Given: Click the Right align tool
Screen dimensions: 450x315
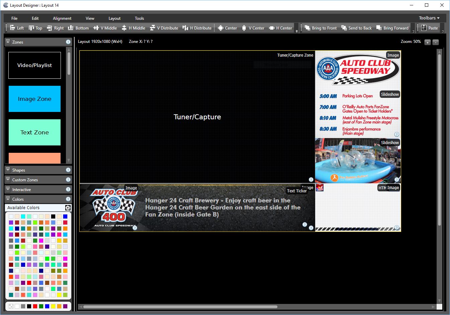Looking at the screenshot, I should tap(55, 28).
